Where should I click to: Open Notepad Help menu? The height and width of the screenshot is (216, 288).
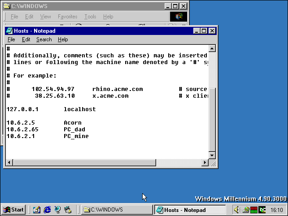63,39
